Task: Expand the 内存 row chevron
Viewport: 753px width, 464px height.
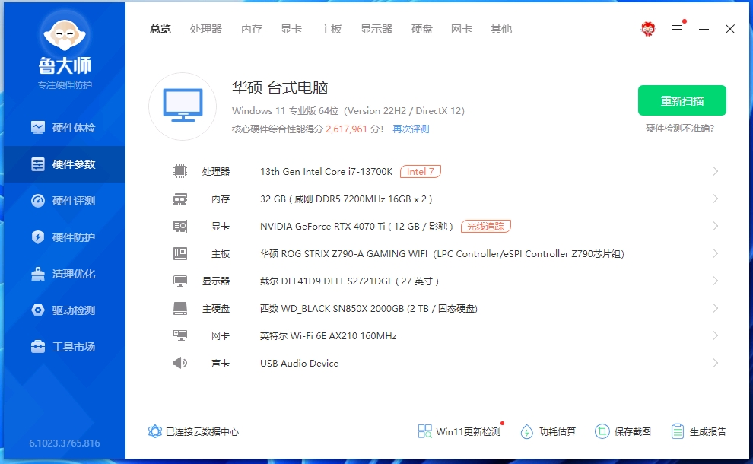Action: (x=716, y=199)
